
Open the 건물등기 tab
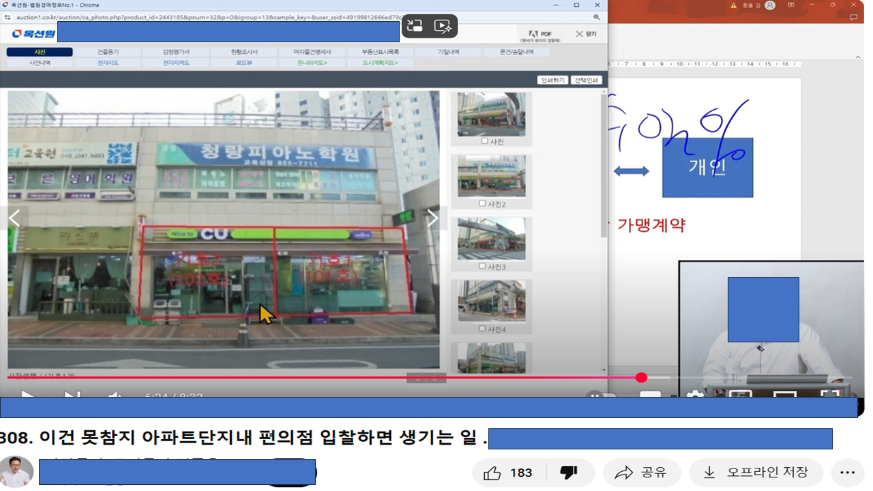[x=108, y=52]
